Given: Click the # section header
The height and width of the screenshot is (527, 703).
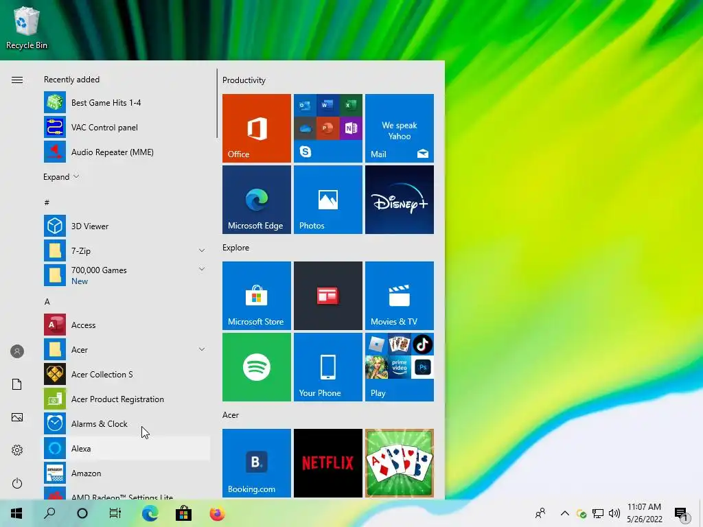Looking at the screenshot, I should point(47,202).
